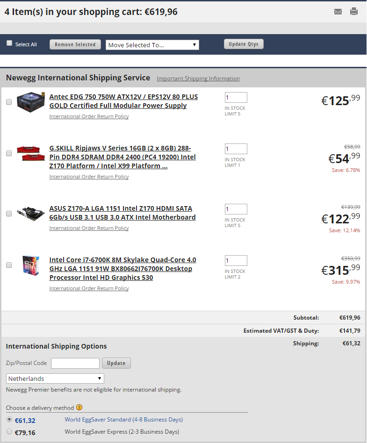Tick the ASUS Z170-A item checkbox

coord(9,214)
